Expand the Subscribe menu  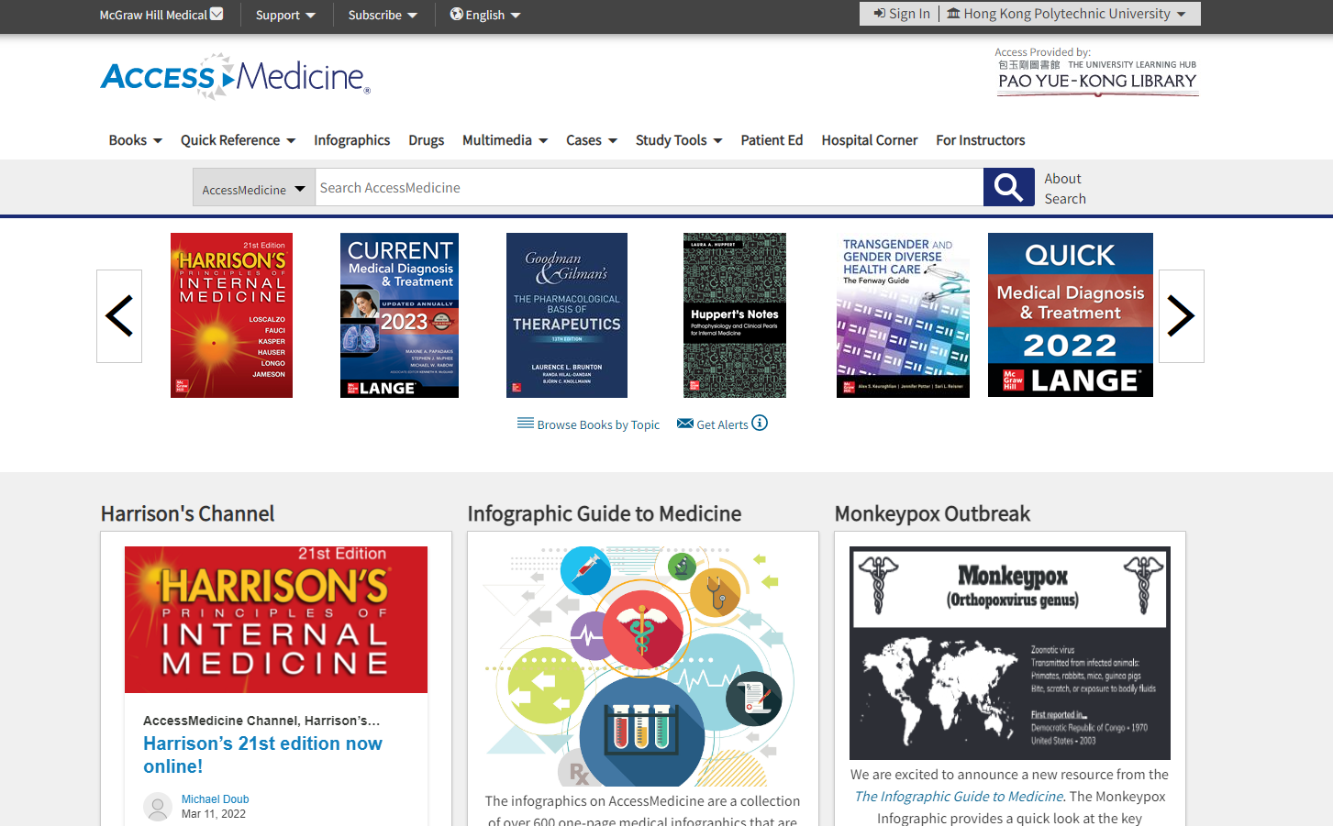pos(383,15)
